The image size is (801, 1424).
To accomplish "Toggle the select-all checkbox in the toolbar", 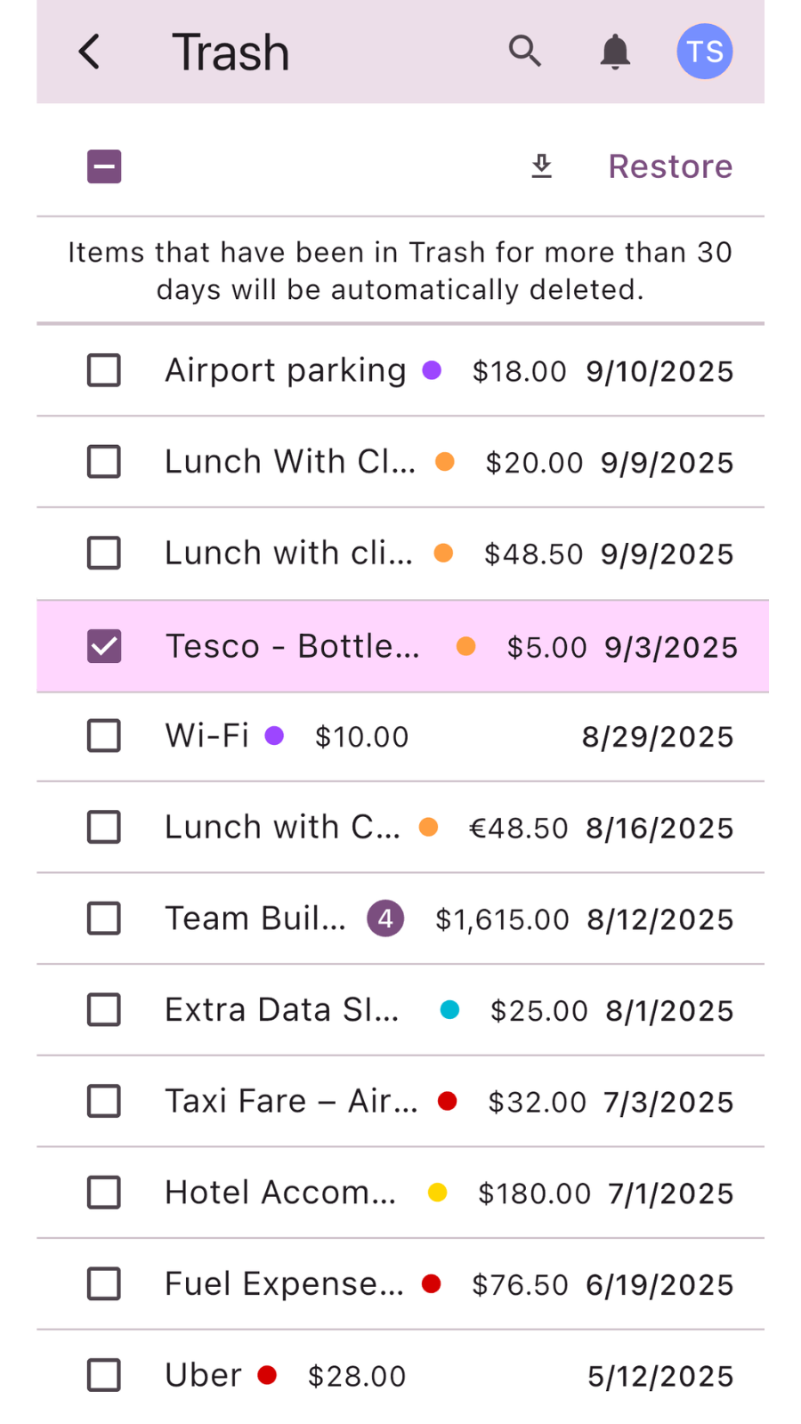I will coord(104,166).
